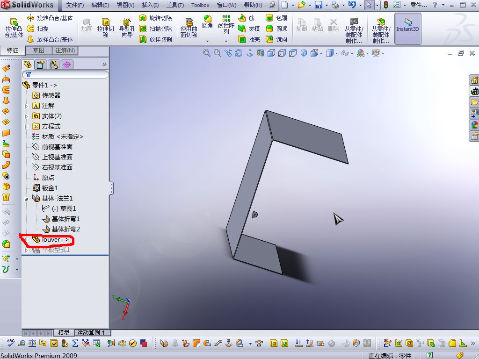Open the New document dropdown arrow
The width and height of the screenshot is (479, 359).
coord(293,5)
